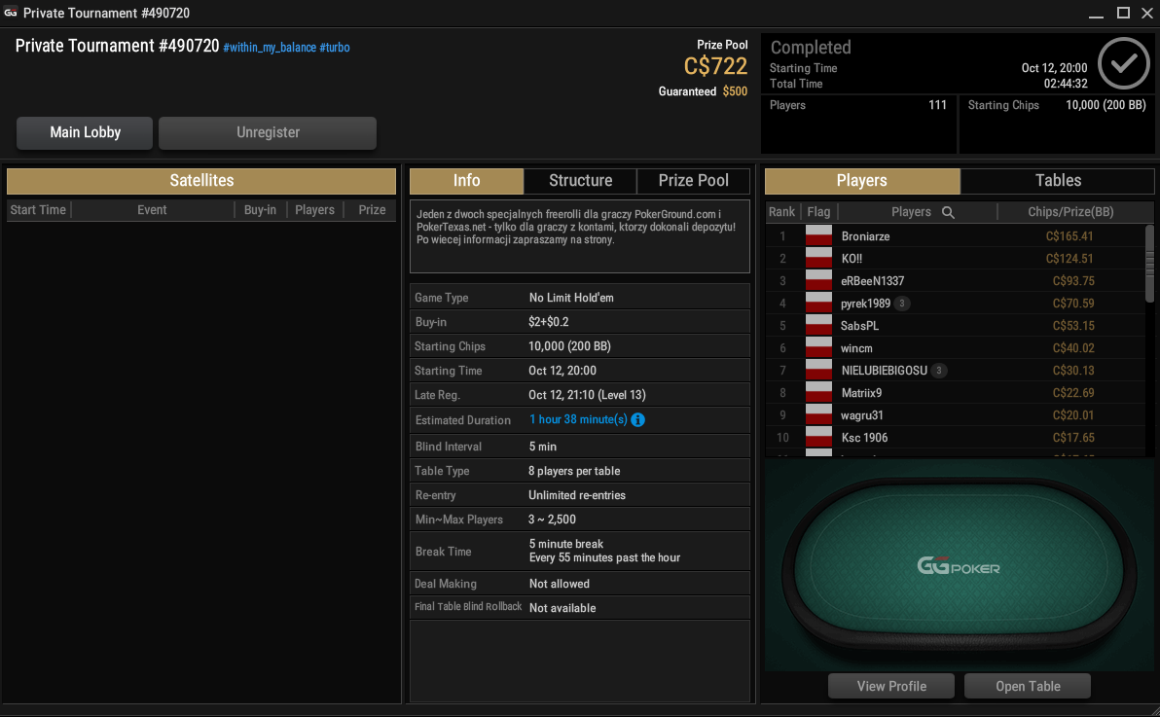Click the re-entry badge next to pyrek1989
Screen dimensions: 1160x717
[901, 304]
